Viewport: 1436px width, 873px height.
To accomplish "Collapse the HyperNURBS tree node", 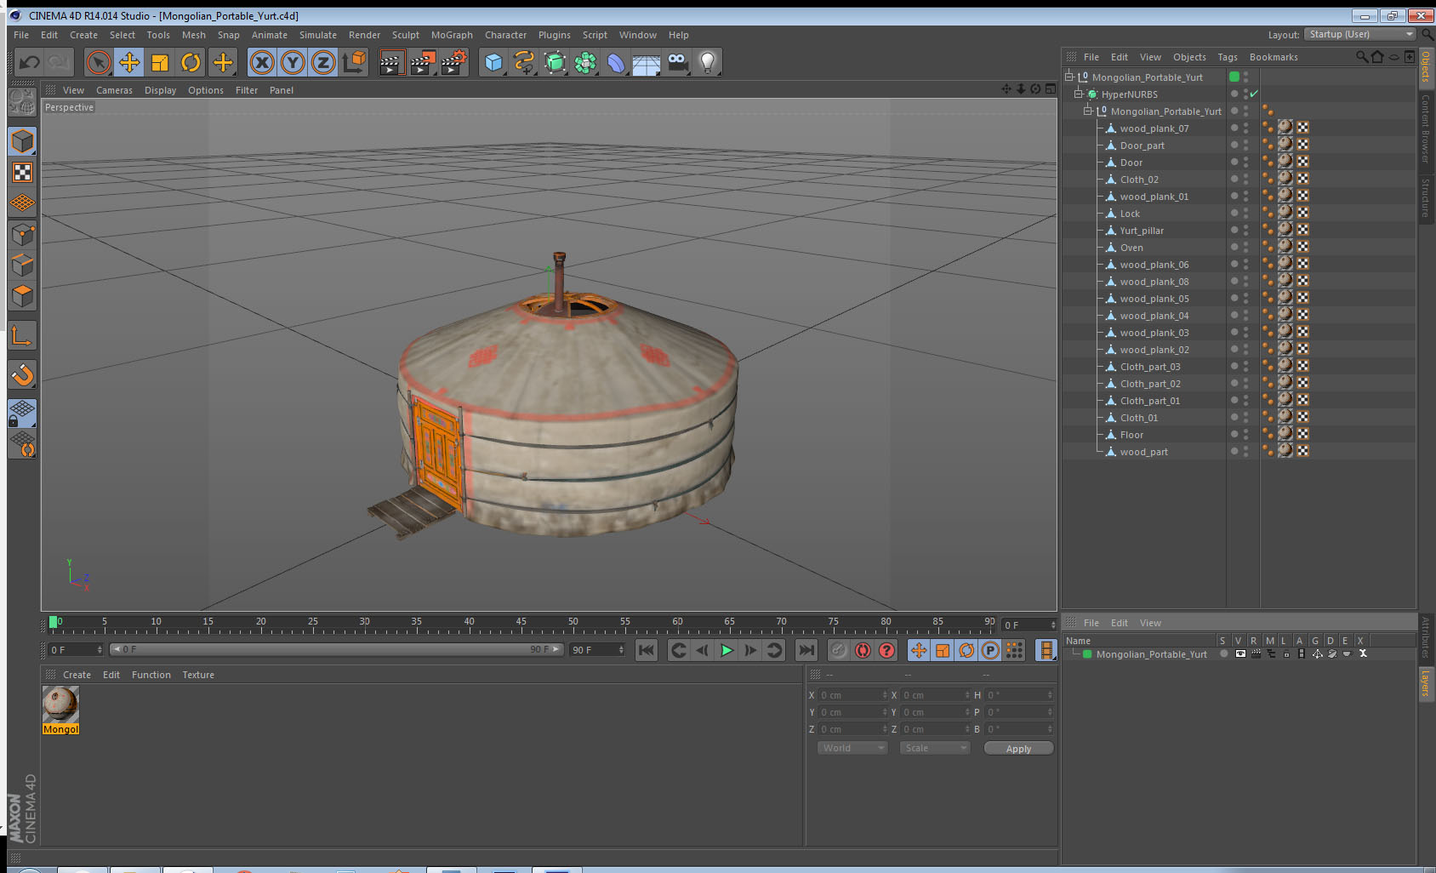I will (x=1078, y=94).
